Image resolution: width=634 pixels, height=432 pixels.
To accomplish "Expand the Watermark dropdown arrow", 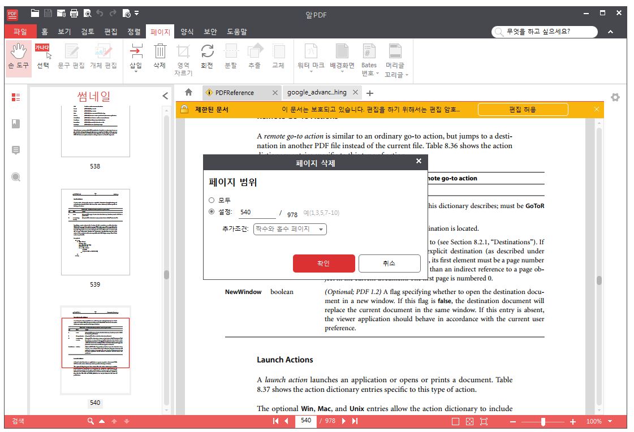I will (x=311, y=72).
